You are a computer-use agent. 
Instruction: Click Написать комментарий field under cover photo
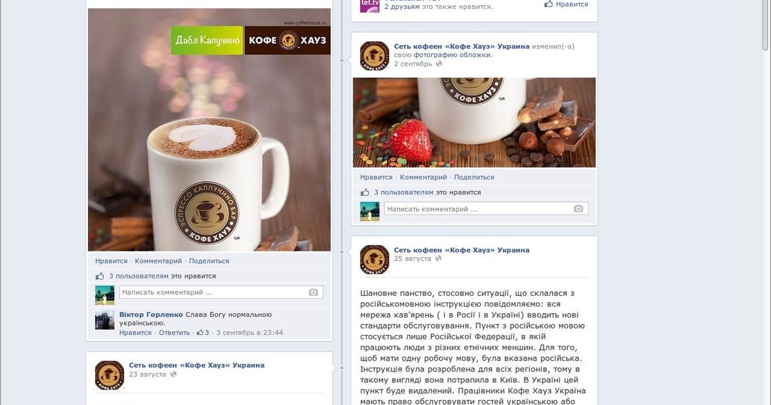point(484,209)
